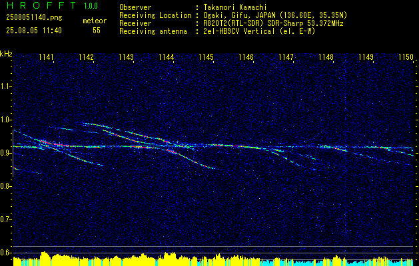Click the HROFFT 1.0.0 title text
The height and width of the screenshot is (266, 419).
[x=52, y=5]
